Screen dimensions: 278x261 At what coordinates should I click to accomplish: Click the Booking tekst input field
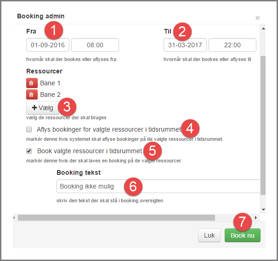tap(156, 186)
